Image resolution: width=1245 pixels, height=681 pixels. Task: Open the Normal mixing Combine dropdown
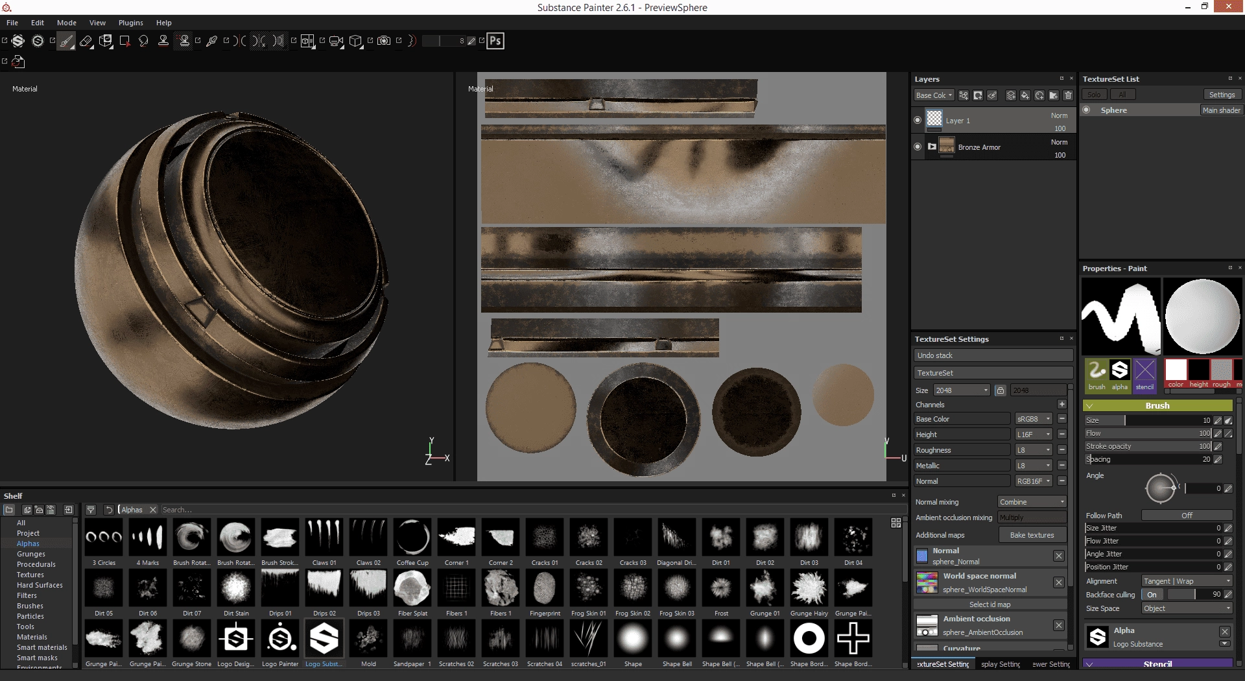(x=1032, y=502)
